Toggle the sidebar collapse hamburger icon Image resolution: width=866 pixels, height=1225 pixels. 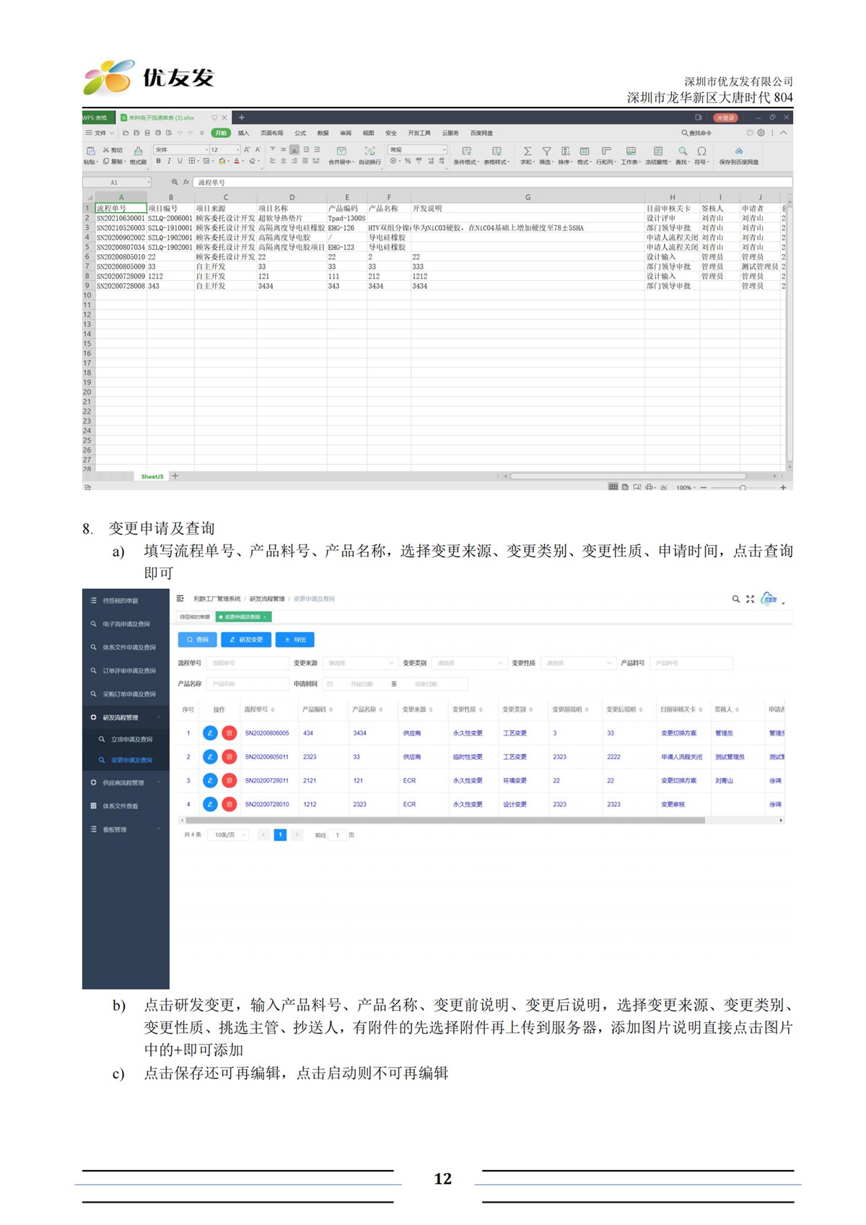180,598
